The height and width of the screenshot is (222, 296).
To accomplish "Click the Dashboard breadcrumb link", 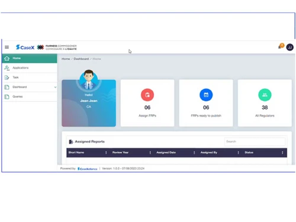I will pyautogui.click(x=81, y=59).
